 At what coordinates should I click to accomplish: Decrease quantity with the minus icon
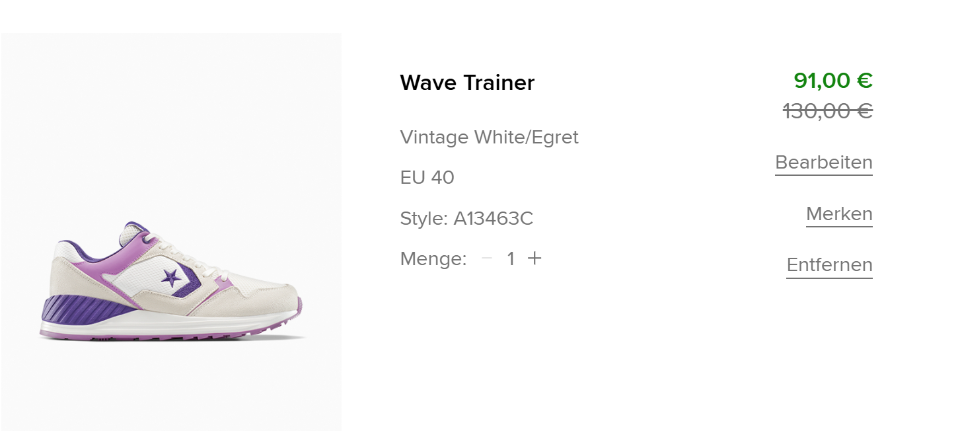[487, 258]
